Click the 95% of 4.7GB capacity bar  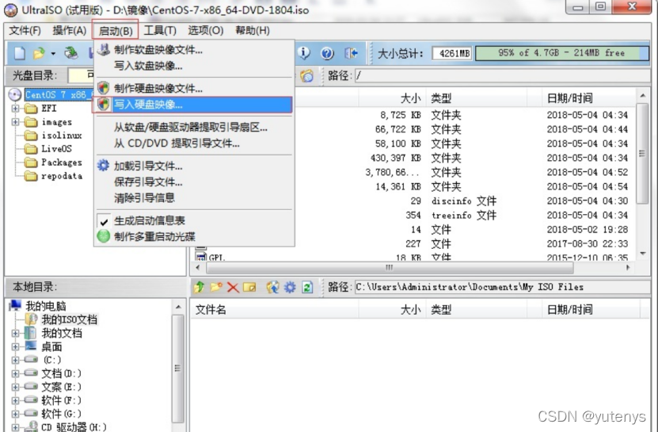pyautogui.click(x=561, y=53)
